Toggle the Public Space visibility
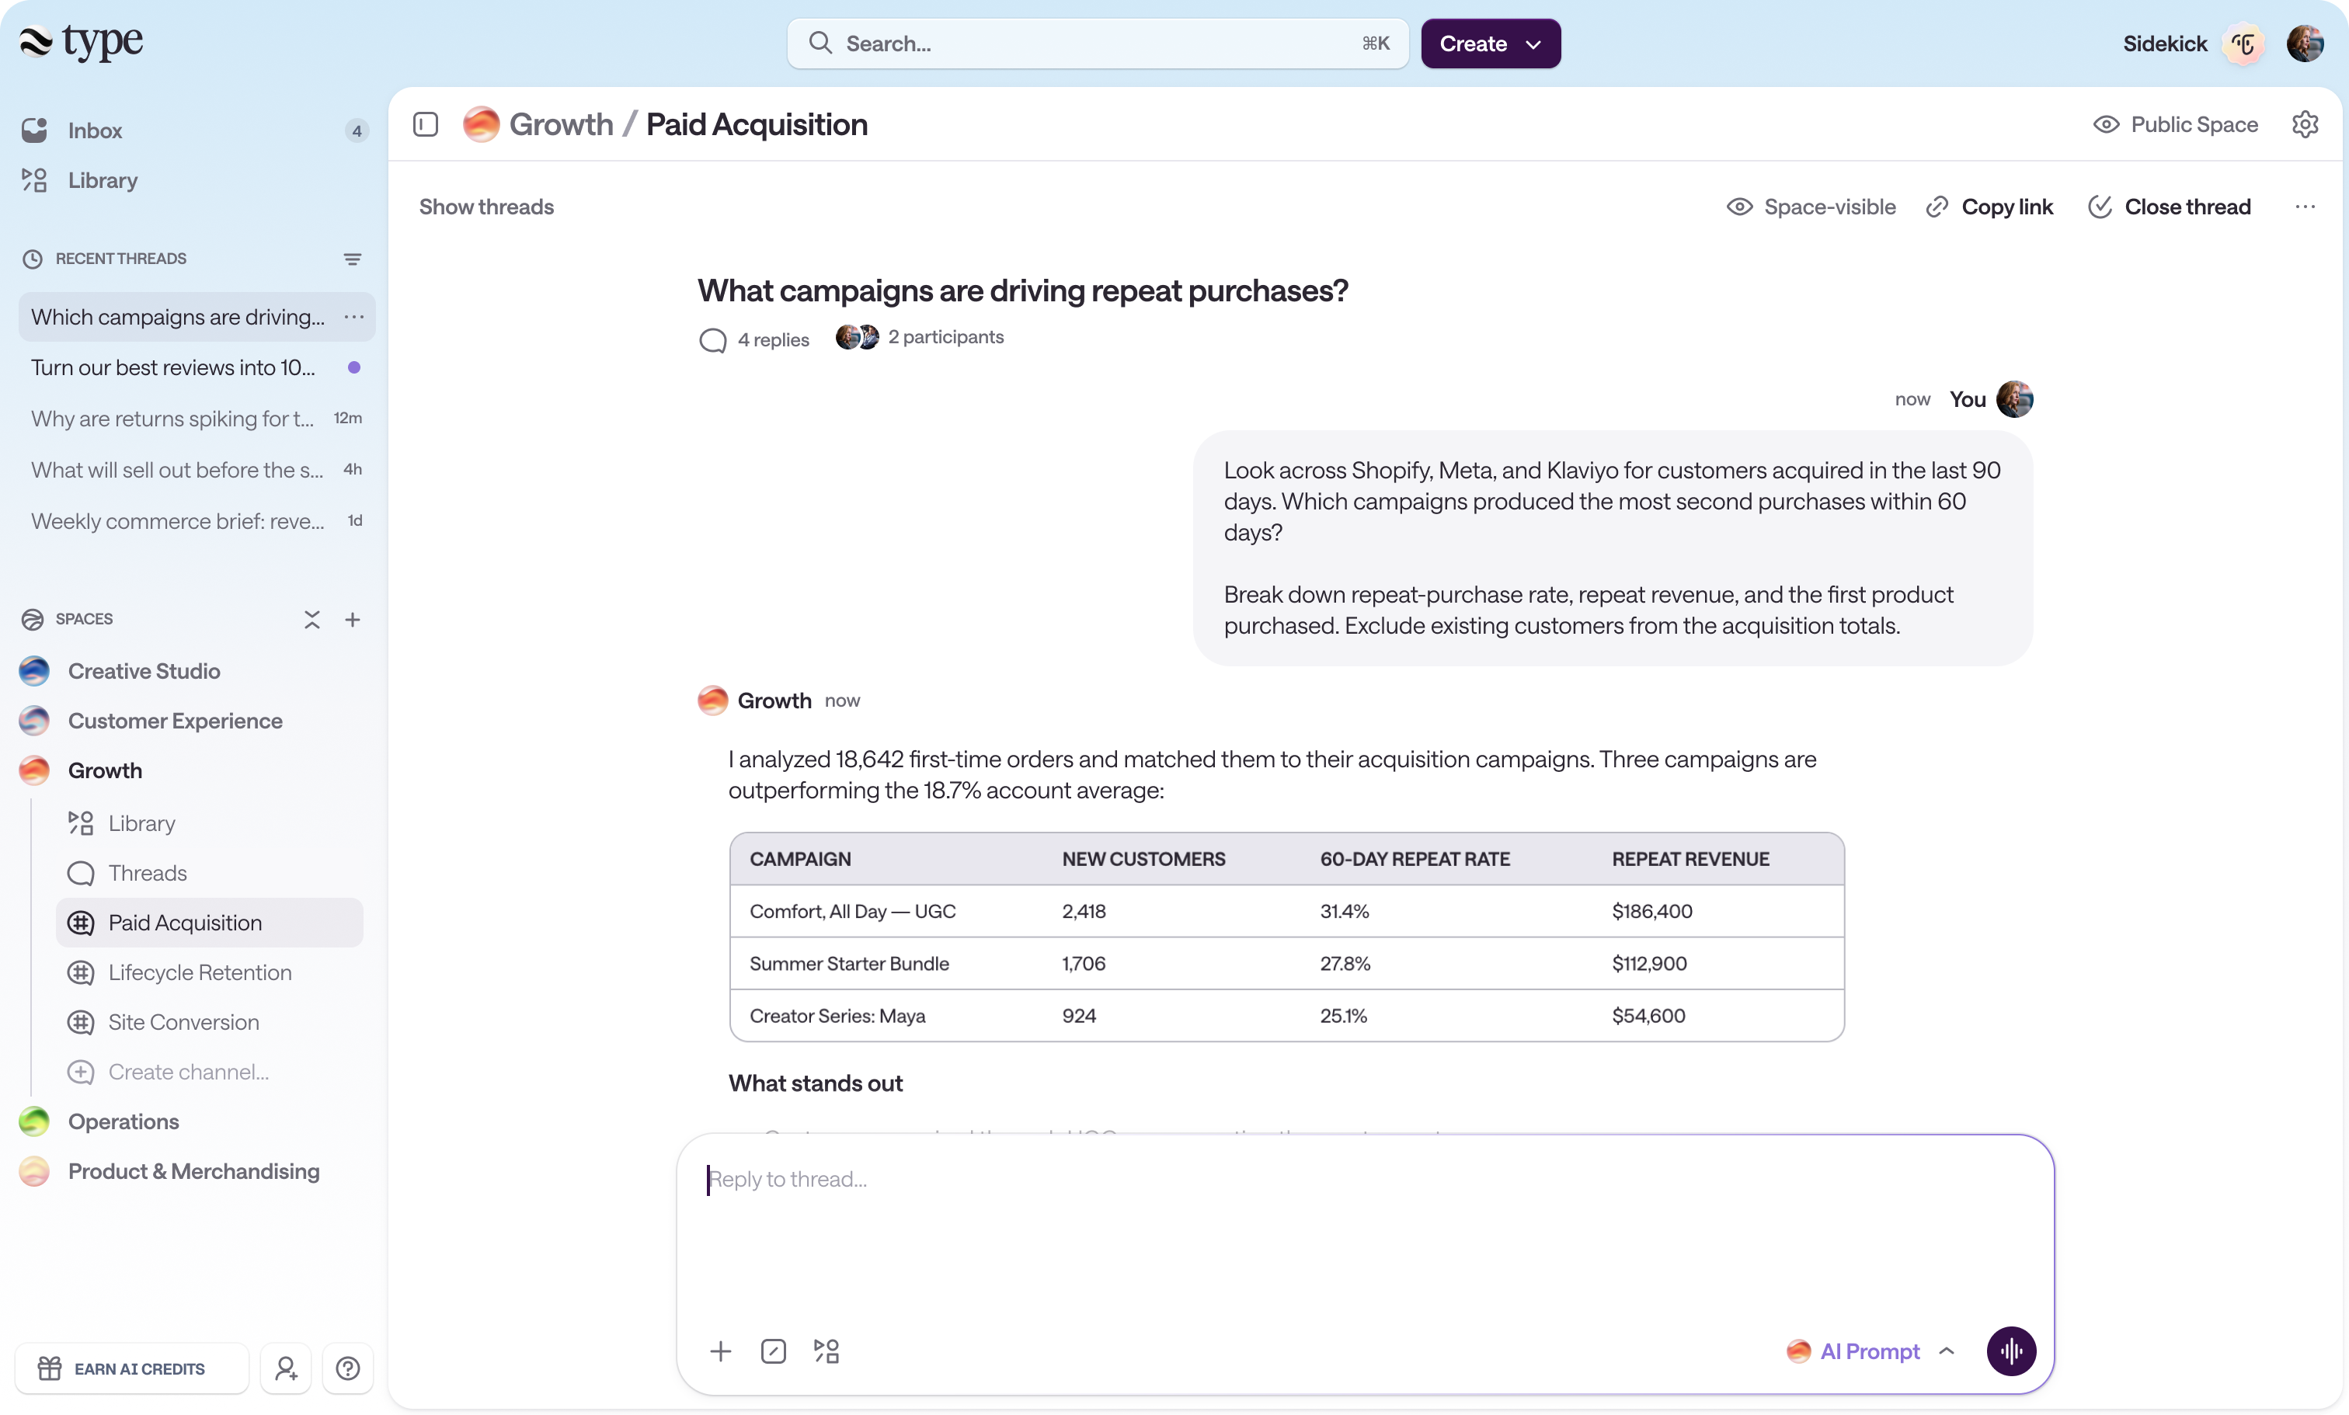Screen dimensions: 2349x1415 click(2174, 125)
